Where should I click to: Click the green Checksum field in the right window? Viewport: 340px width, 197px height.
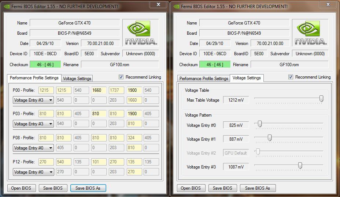point(215,64)
